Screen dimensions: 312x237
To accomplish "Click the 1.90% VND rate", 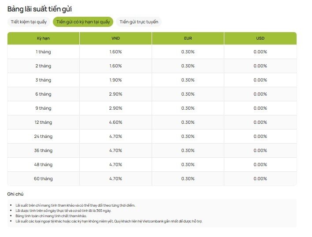I will pyautogui.click(x=115, y=80).
